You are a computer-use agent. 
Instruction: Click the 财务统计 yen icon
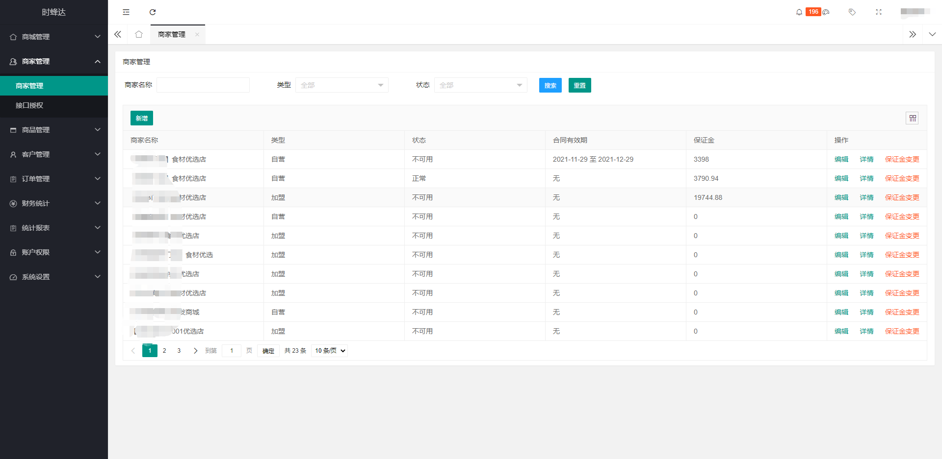tap(13, 203)
